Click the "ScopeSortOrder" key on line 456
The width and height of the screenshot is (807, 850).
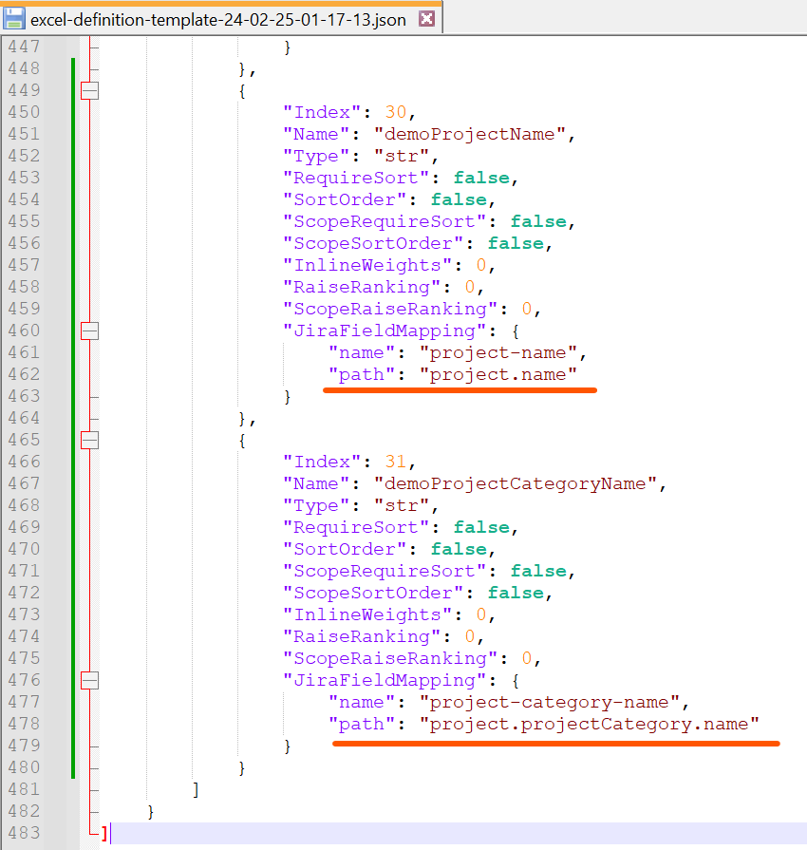(373, 243)
